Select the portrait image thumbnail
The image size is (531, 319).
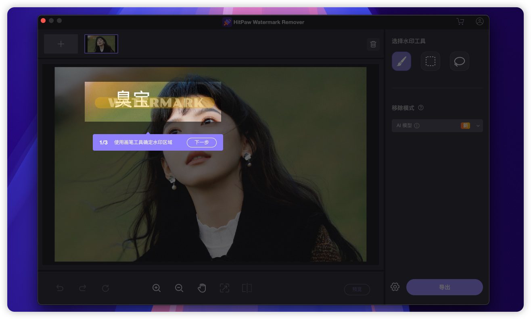[x=101, y=44]
